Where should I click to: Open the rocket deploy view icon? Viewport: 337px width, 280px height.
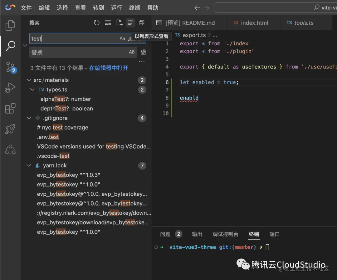pyautogui.click(x=10, y=129)
